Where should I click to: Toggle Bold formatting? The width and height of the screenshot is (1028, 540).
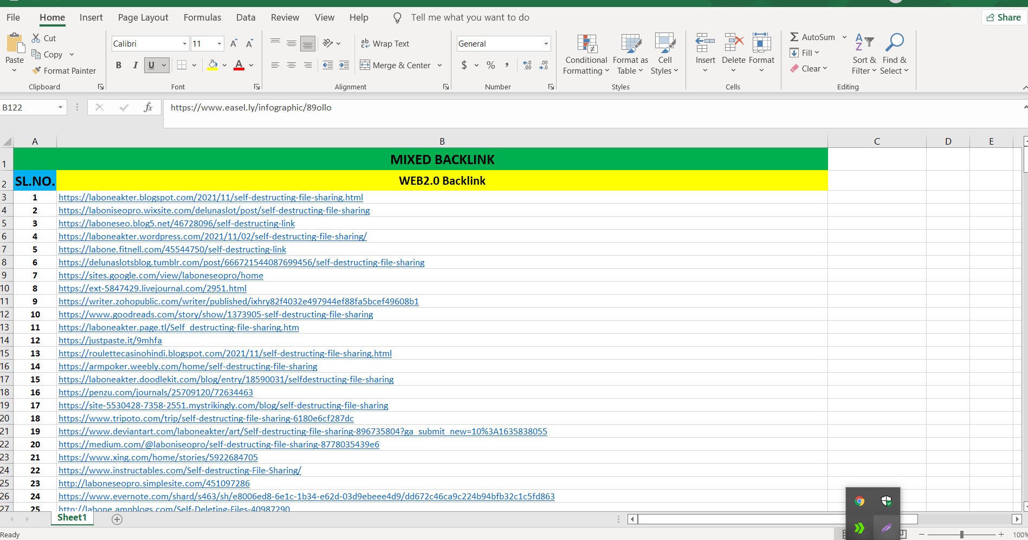coord(119,65)
